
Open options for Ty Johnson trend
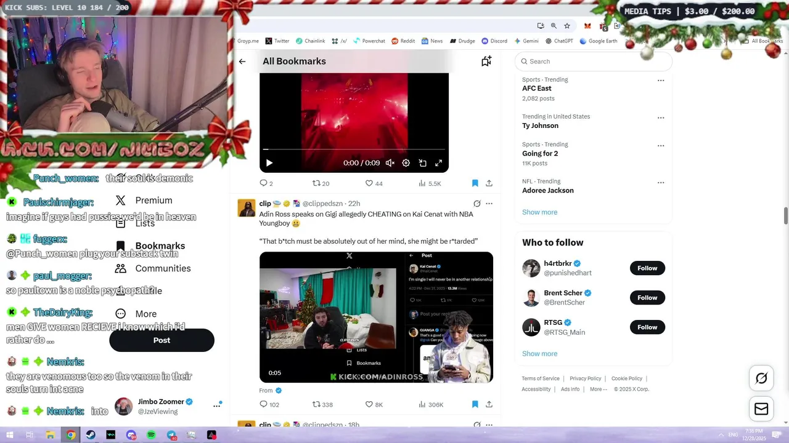coord(661,118)
